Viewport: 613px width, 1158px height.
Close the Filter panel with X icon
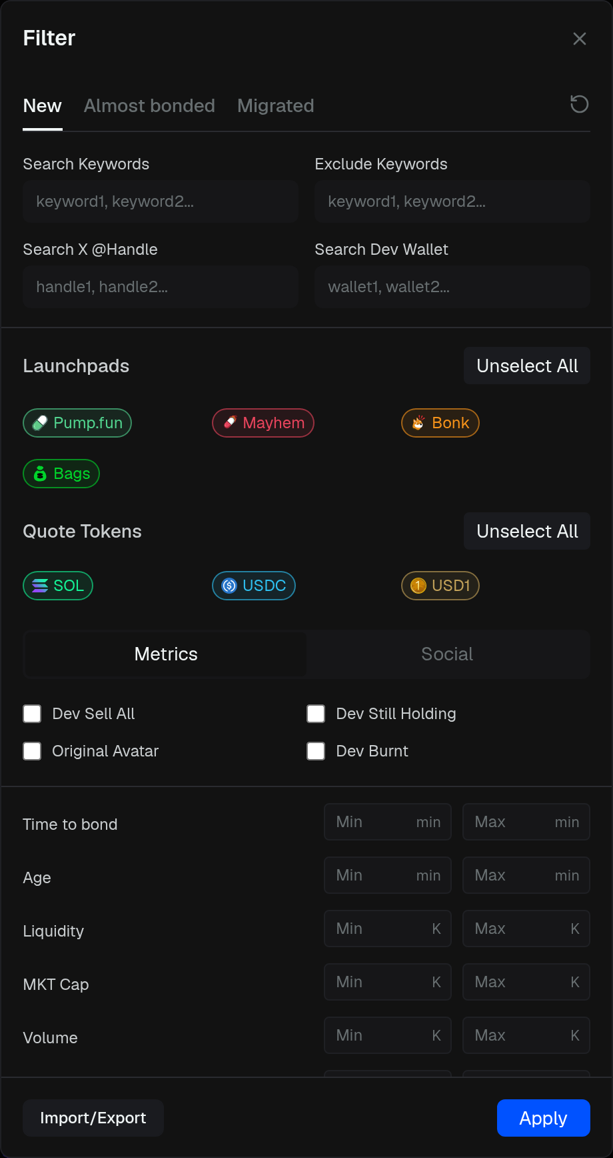[579, 39]
